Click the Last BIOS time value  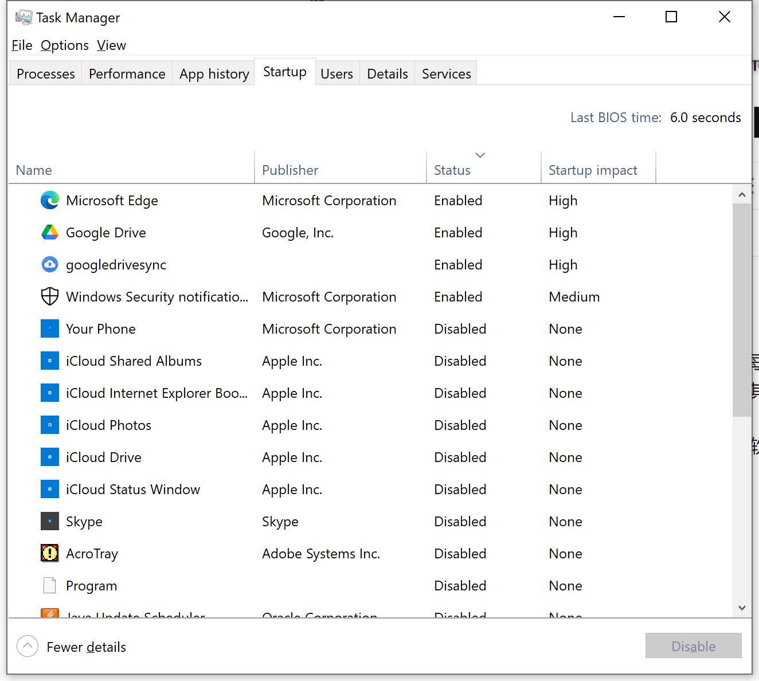(706, 118)
